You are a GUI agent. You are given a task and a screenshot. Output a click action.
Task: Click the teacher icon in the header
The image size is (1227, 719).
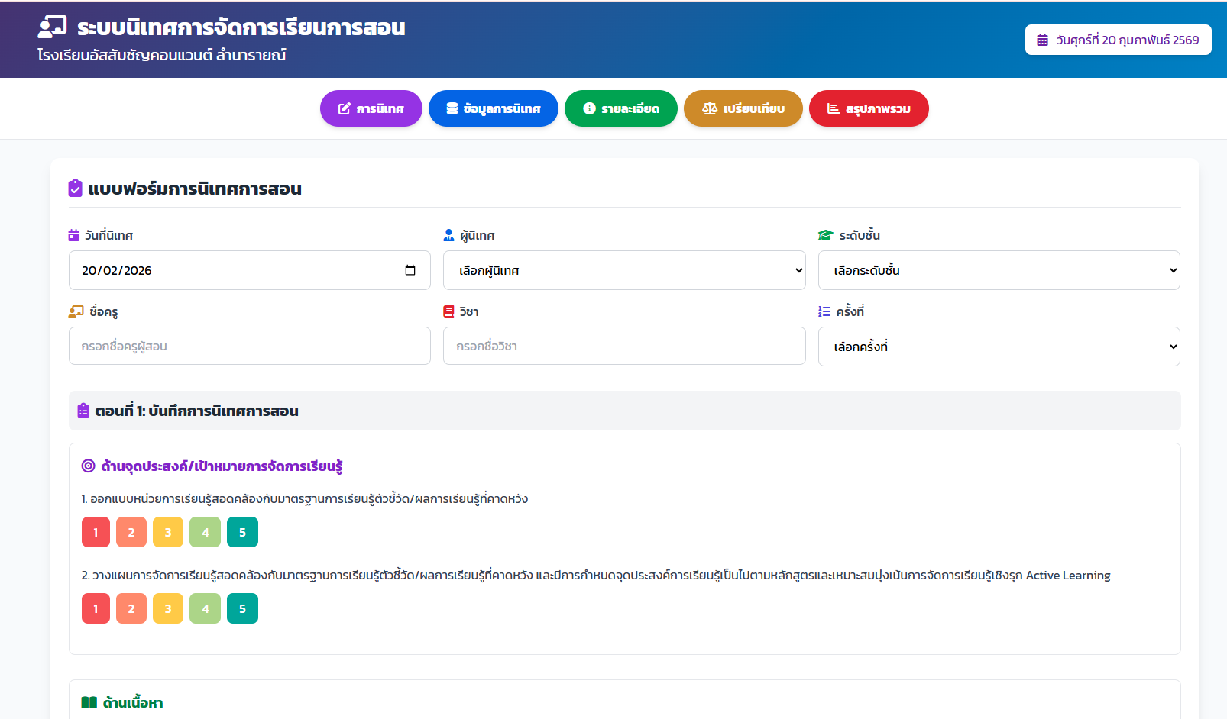[x=52, y=27]
